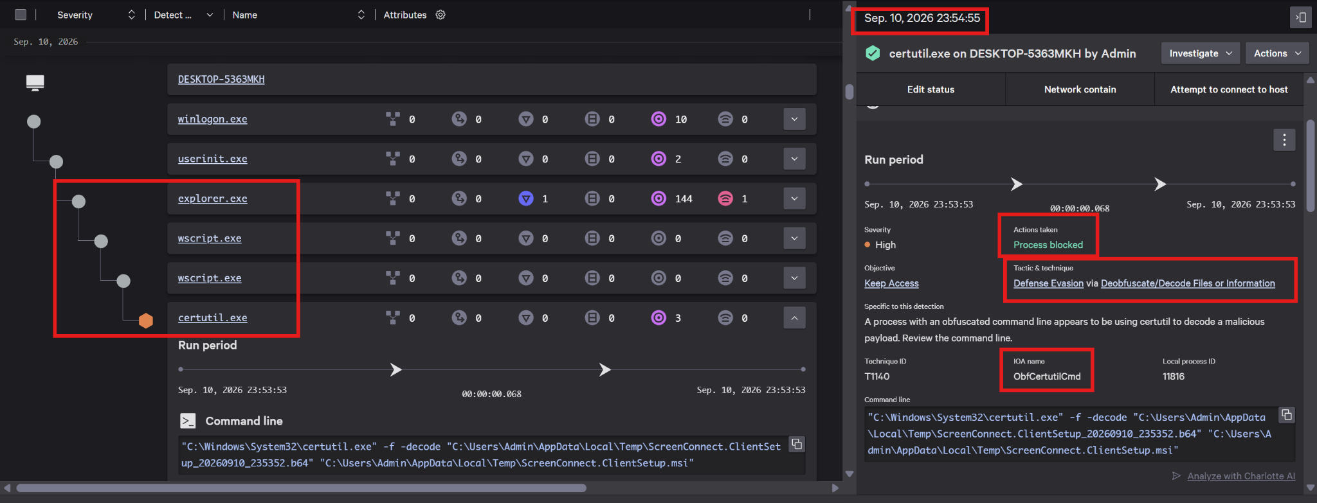The height and width of the screenshot is (503, 1317).
Task: Click the IOA name ObfCertutilCmd value
Action: 1047,376
